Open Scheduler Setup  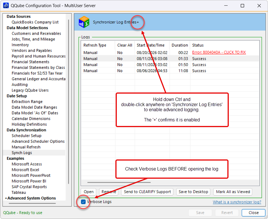pos(26,136)
